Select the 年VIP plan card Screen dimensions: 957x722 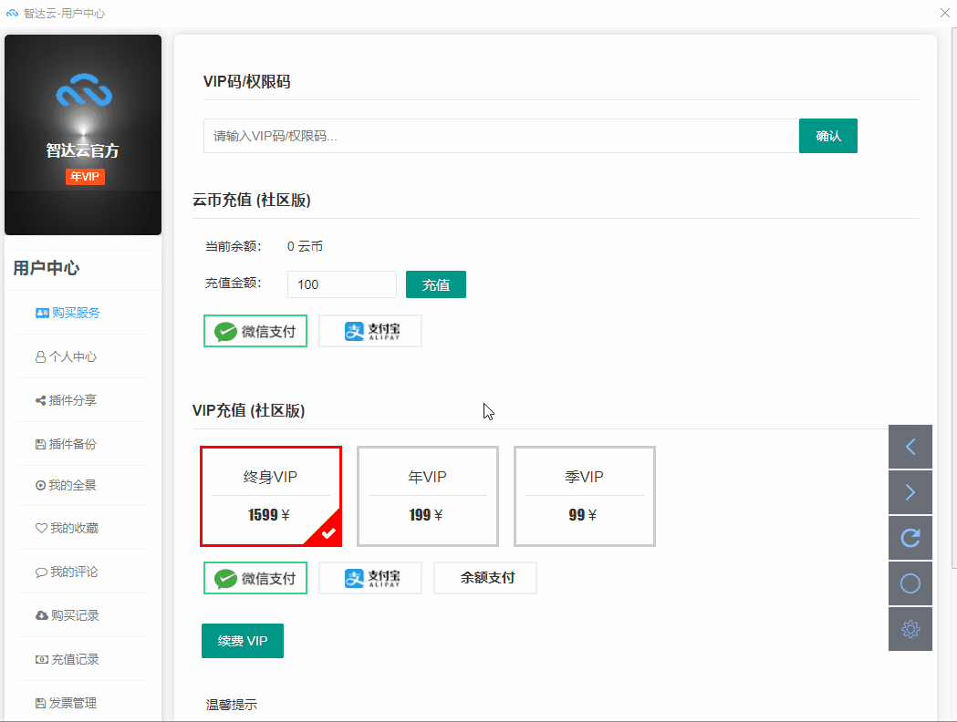pos(427,495)
